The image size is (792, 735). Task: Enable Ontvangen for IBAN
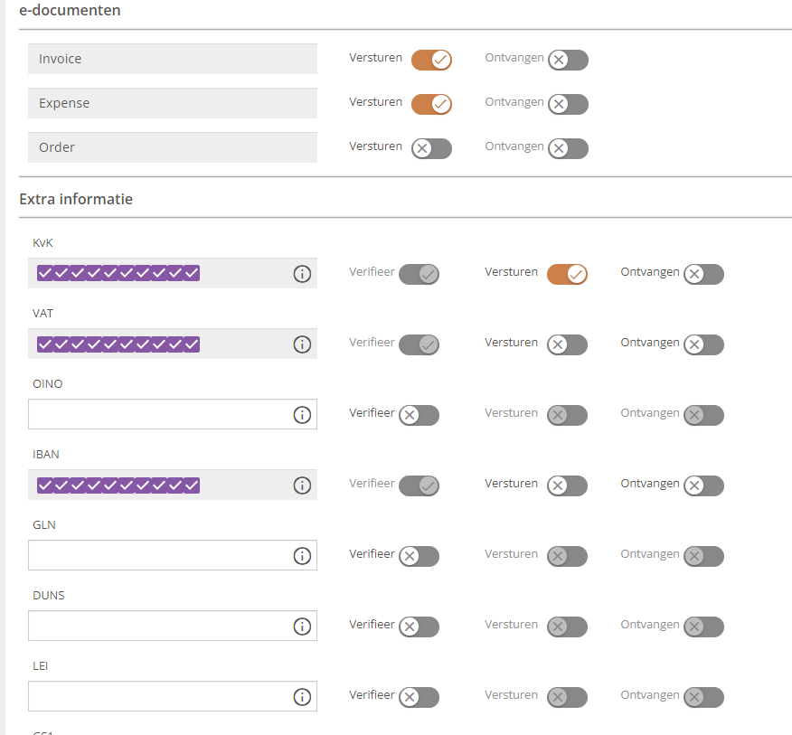tap(703, 485)
